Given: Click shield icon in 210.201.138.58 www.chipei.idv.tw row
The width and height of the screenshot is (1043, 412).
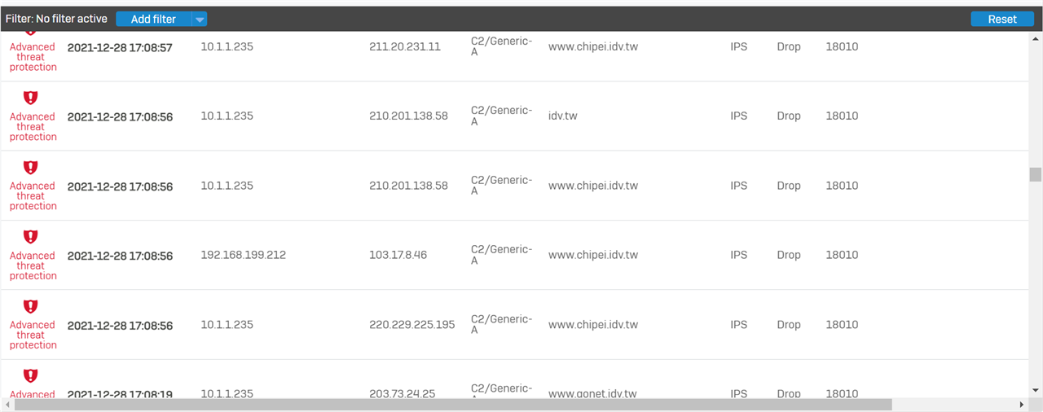Looking at the screenshot, I should 30,167.
